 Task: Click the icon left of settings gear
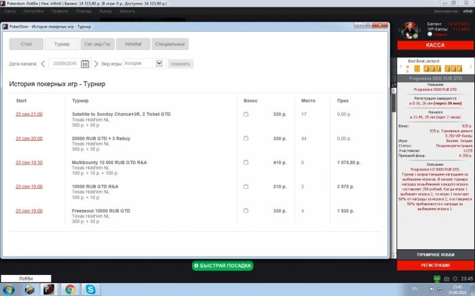[x=446, y=279]
